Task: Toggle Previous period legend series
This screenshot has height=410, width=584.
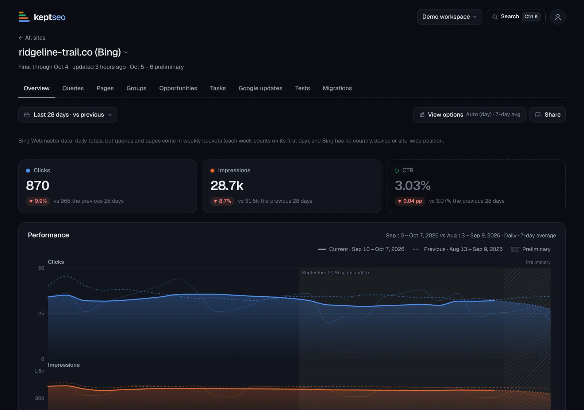Action: (x=458, y=249)
